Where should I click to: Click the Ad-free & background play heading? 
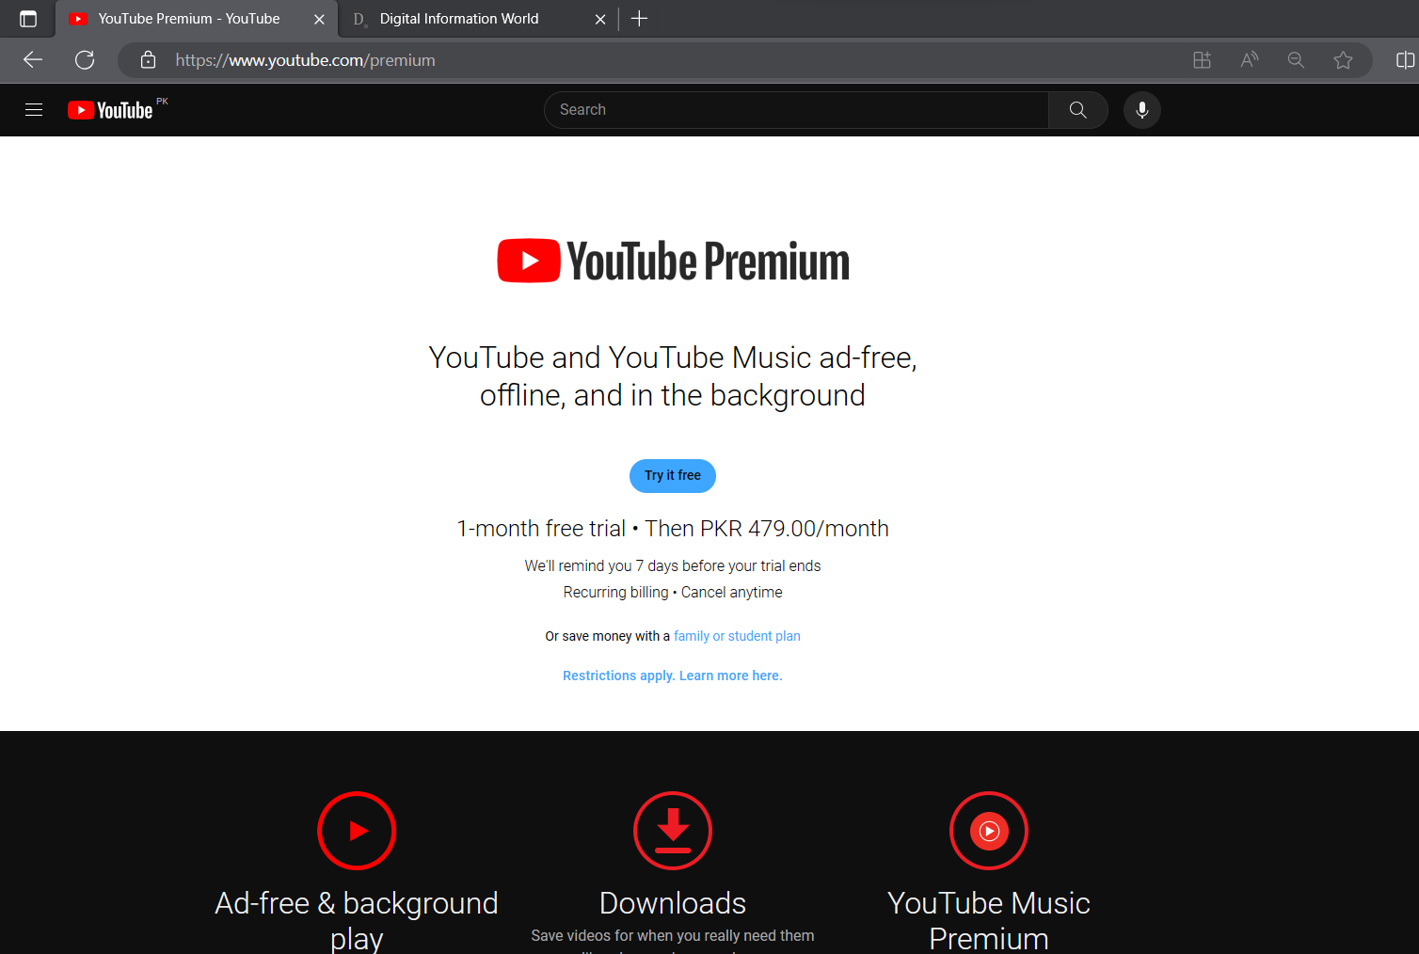pyautogui.click(x=357, y=920)
